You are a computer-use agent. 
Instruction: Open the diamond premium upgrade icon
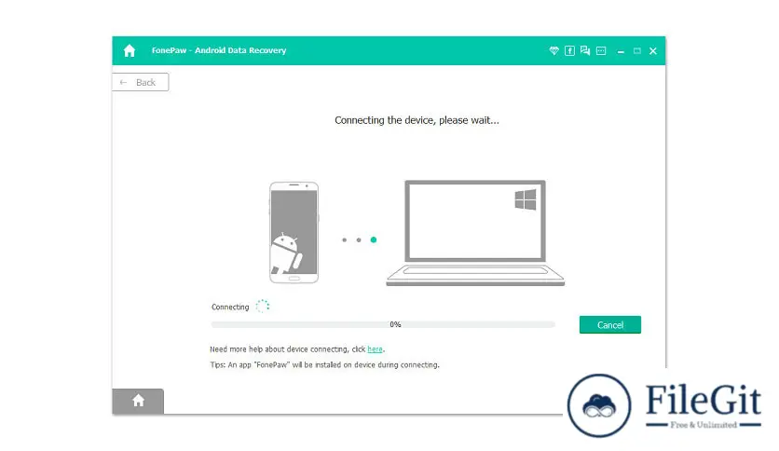pos(553,50)
